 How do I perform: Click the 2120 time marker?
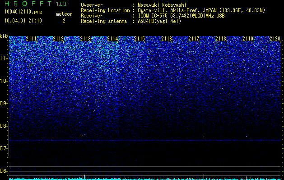(275, 39)
